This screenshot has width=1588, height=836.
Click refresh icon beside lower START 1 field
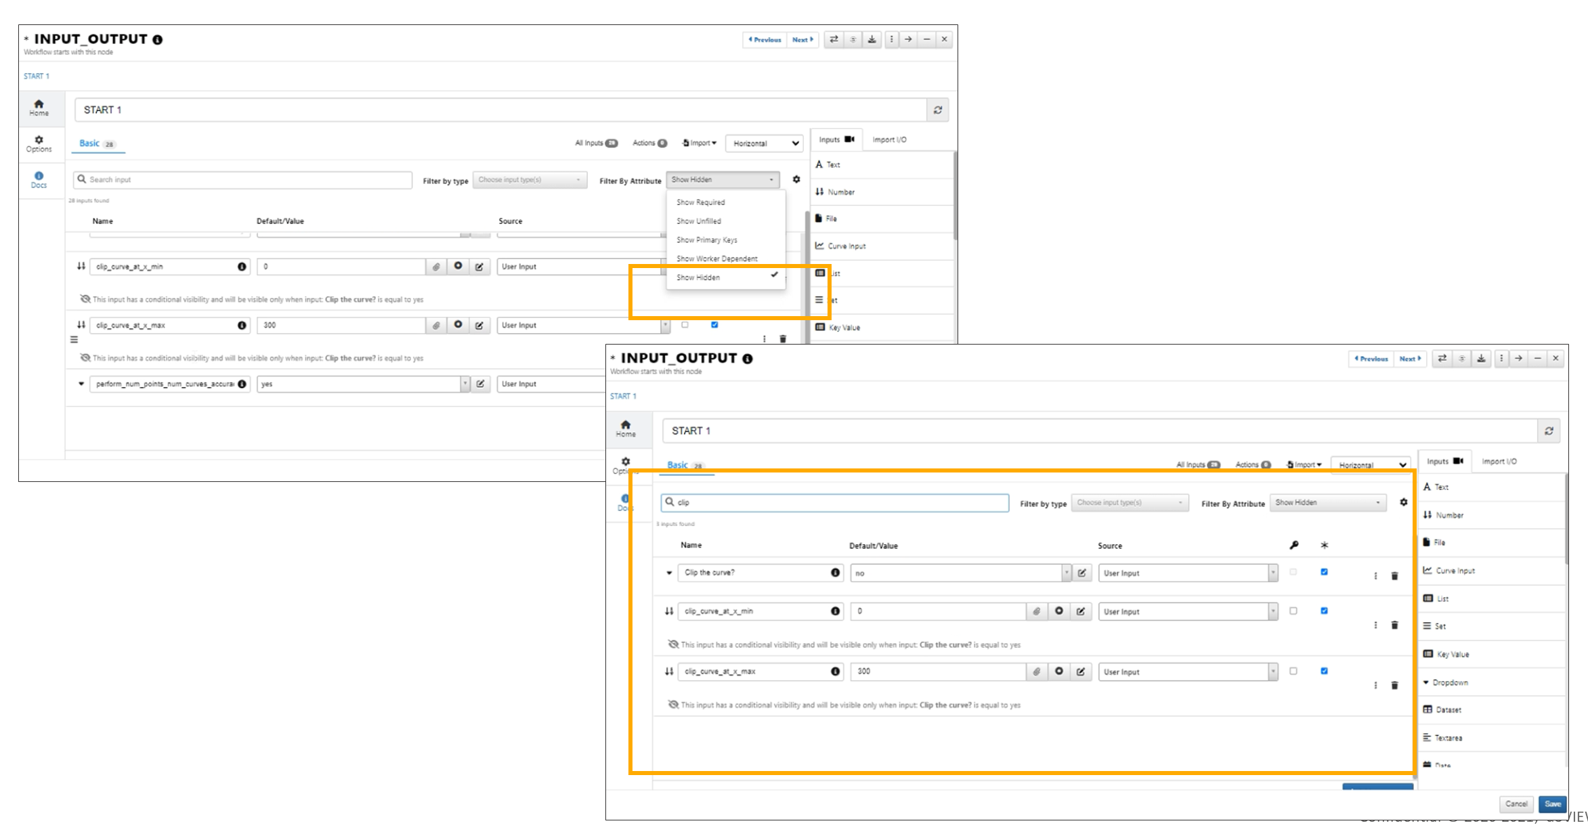pos(1549,431)
